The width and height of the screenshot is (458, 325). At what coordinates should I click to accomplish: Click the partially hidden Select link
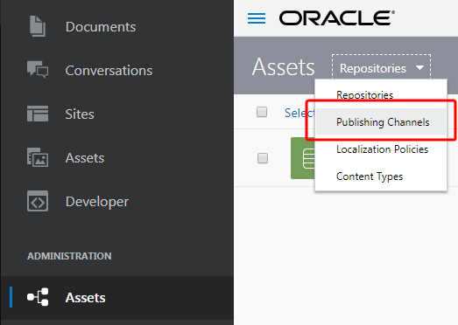click(299, 113)
